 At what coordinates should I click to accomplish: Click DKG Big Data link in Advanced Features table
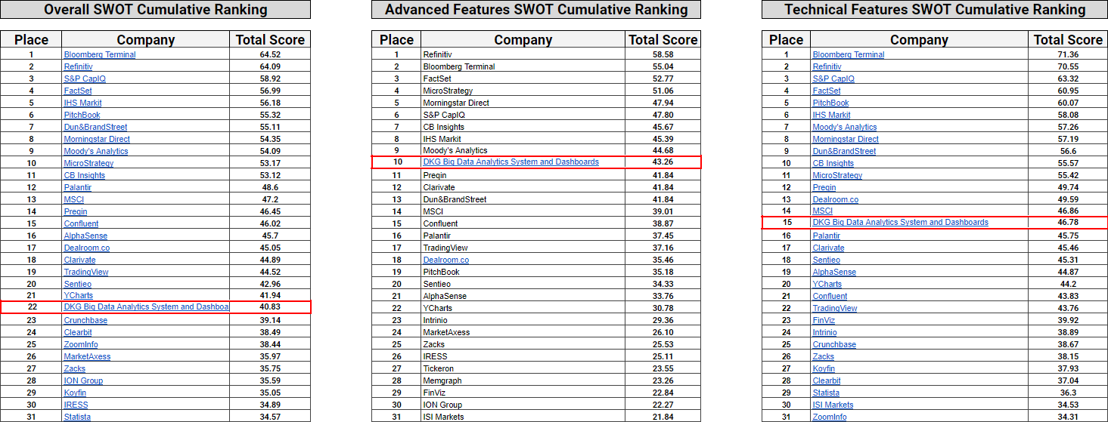click(x=511, y=162)
